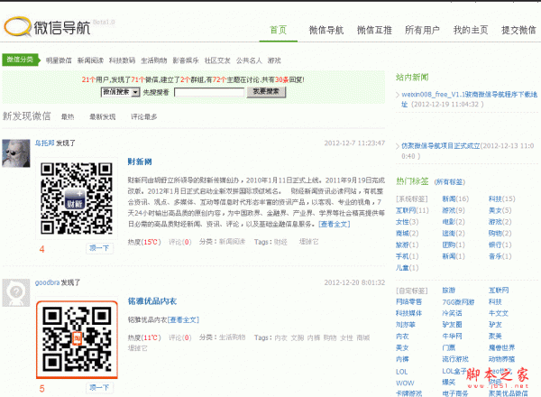Select the 银行(1) tag

(500, 245)
